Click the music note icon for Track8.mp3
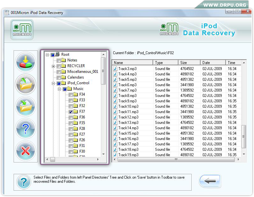 tap(115, 96)
